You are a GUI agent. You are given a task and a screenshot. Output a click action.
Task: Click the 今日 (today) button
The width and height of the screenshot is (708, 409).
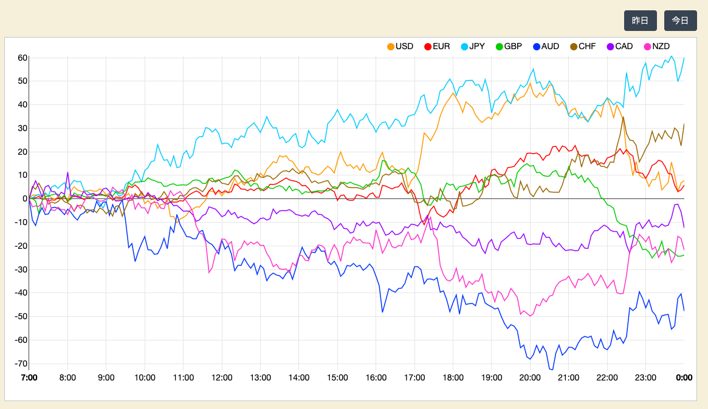[x=680, y=21]
